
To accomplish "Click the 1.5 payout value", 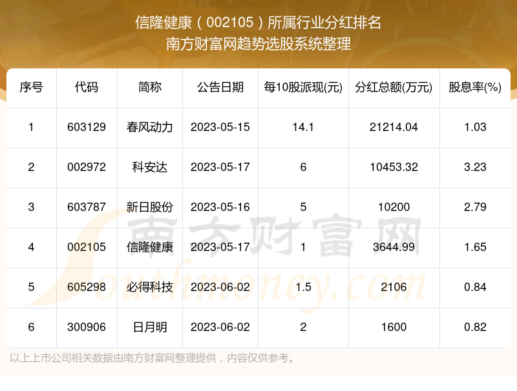I will click(303, 287).
